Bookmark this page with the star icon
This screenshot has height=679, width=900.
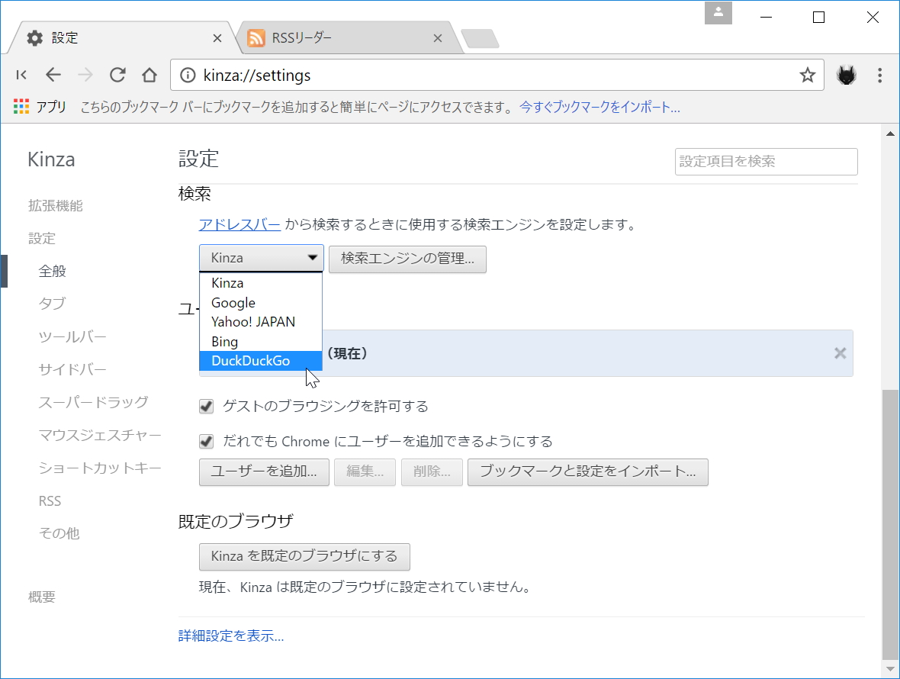coord(806,75)
